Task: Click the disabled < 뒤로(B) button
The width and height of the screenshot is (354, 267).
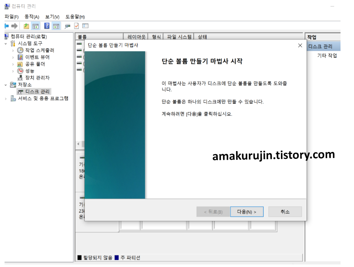Action: tap(213, 212)
